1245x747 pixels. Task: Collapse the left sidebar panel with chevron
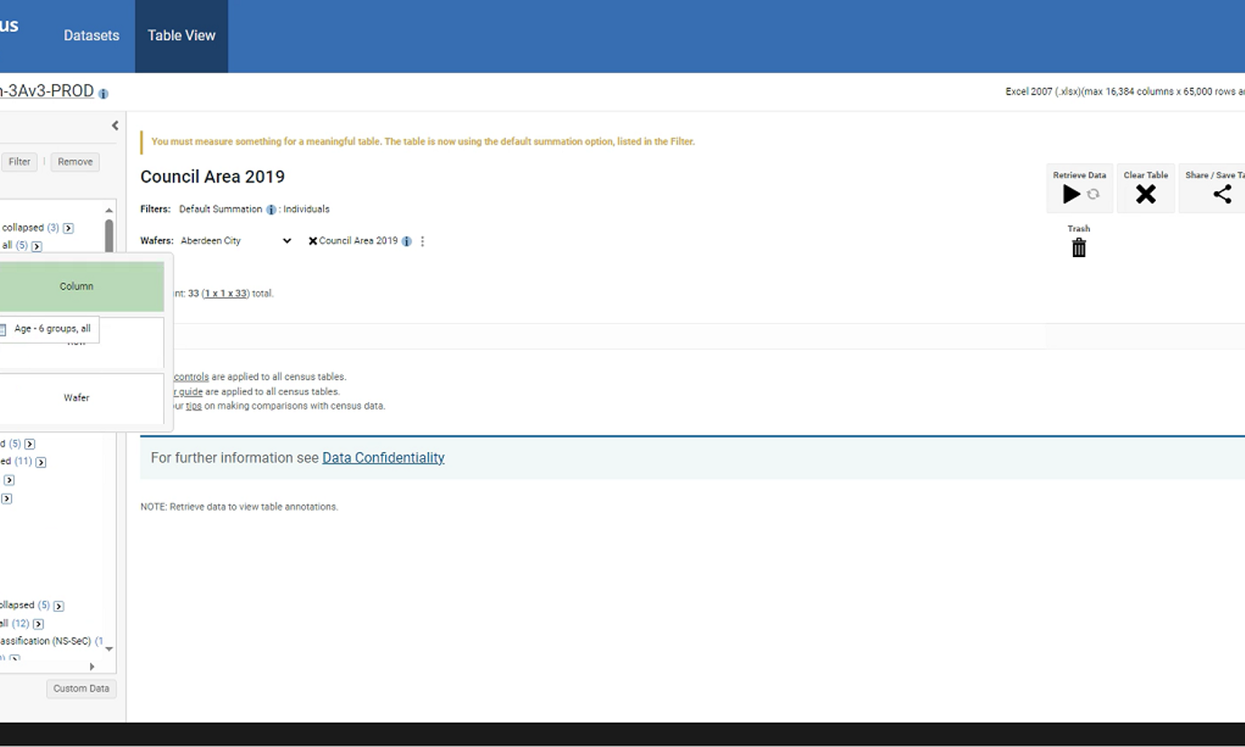[x=115, y=126]
